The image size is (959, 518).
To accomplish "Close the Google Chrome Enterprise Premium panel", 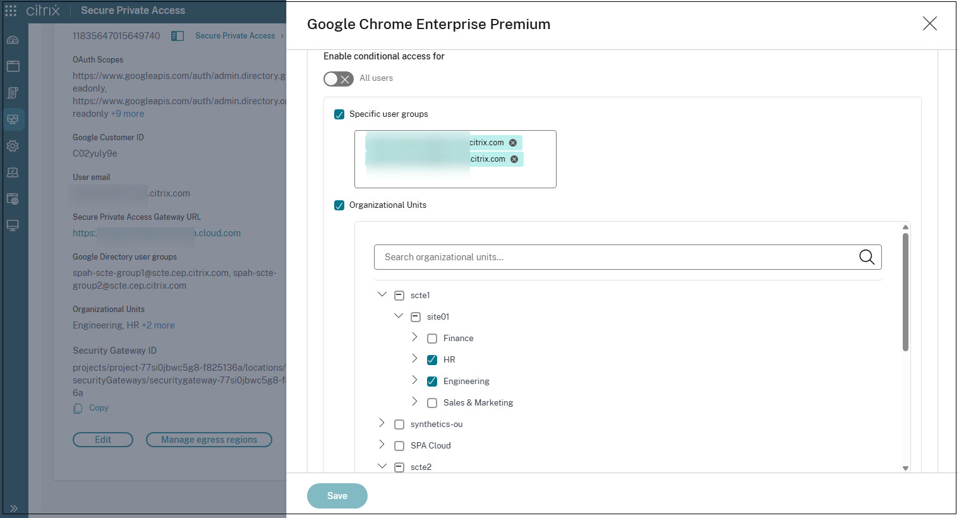I will tap(930, 24).
